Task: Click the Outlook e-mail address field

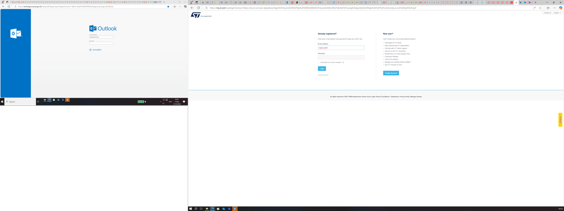Action: point(102,37)
